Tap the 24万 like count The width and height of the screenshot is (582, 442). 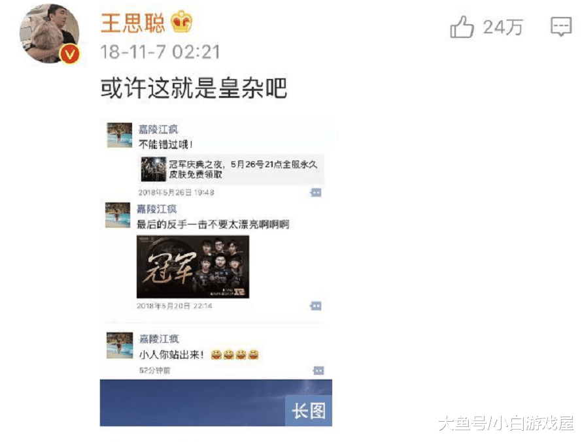point(503,27)
